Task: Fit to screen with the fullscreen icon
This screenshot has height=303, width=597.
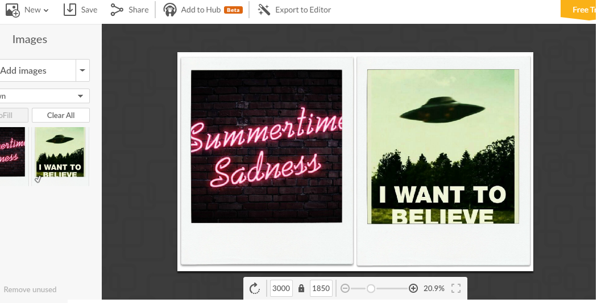Action: click(456, 288)
